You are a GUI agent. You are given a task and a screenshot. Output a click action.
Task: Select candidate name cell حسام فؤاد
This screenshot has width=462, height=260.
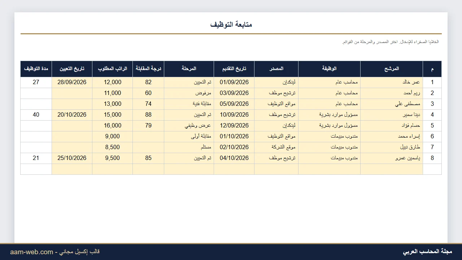coord(392,126)
